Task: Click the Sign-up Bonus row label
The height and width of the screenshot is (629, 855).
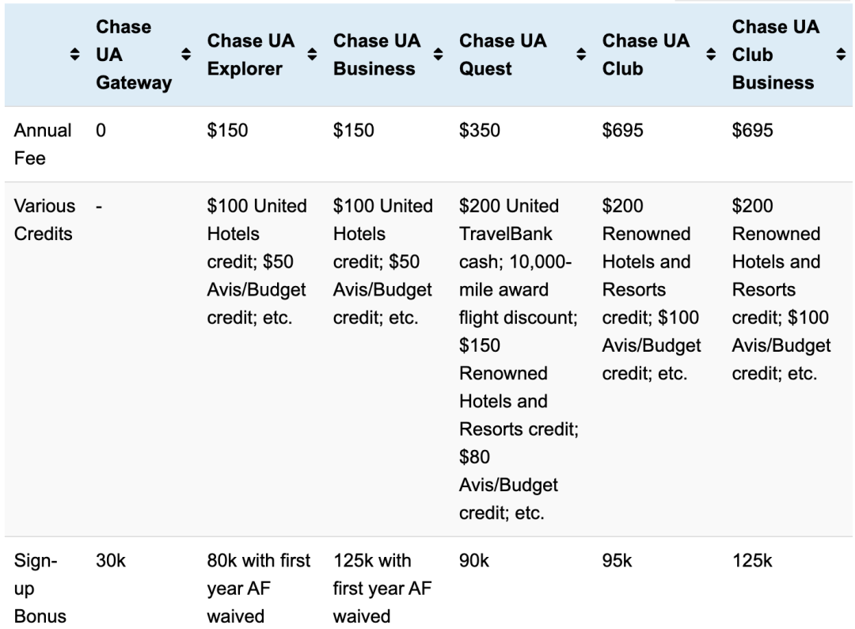Action: pos(40,588)
